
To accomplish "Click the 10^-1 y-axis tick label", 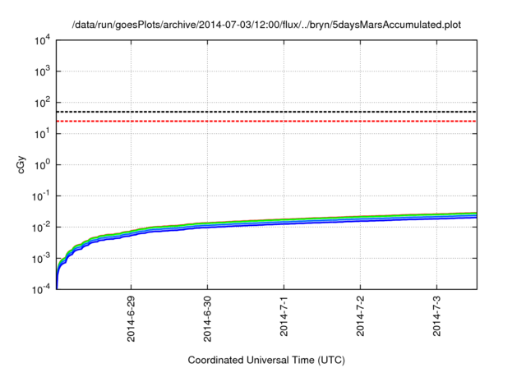I will click(42, 196).
